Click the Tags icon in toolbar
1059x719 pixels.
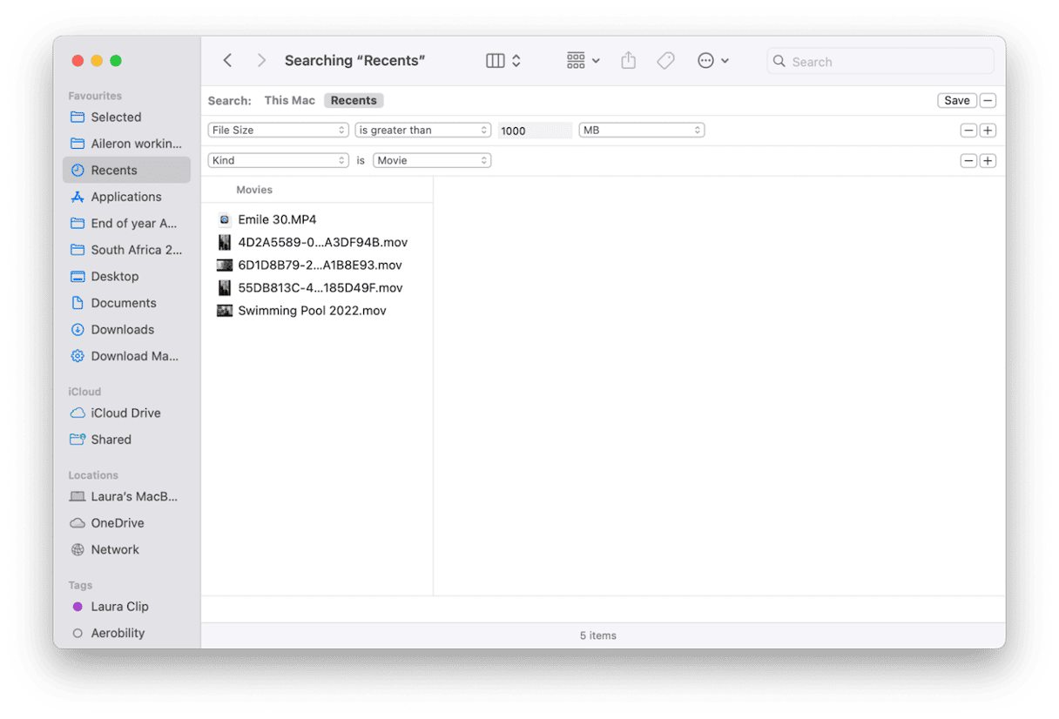pyautogui.click(x=665, y=61)
